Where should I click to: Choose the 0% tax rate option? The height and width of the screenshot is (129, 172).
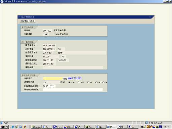pyautogui.click(x=103, y=82)
